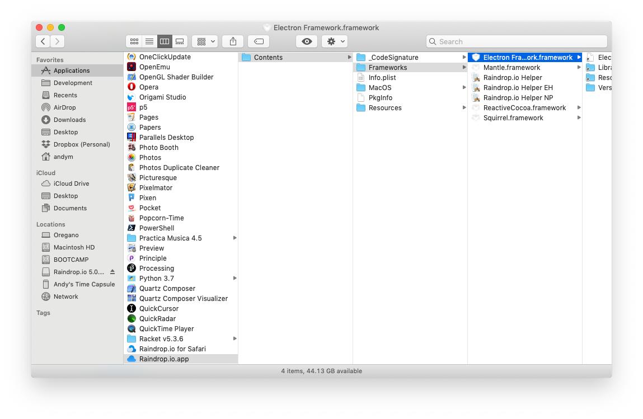Select Raindrop.io Helper EH
Viewport: 643px width, 419px height.
(x=525, y=87)
